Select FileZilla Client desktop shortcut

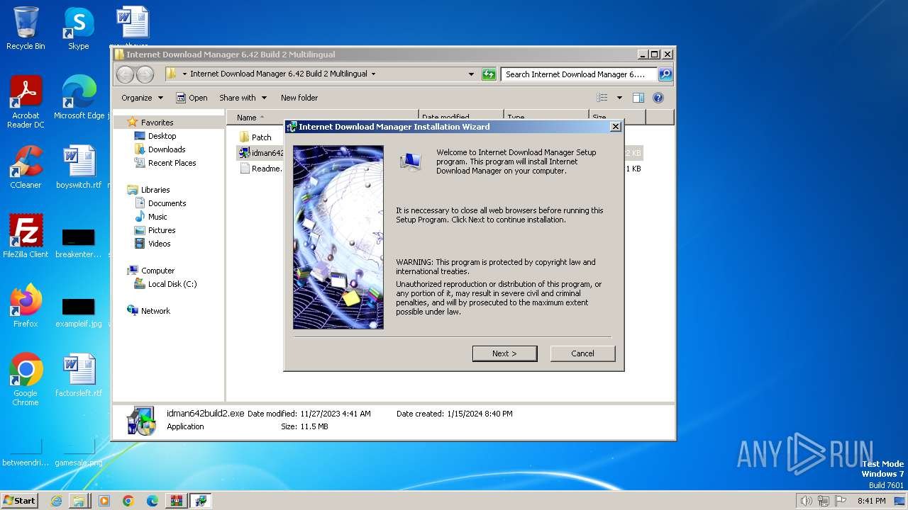tap(26, 236)
